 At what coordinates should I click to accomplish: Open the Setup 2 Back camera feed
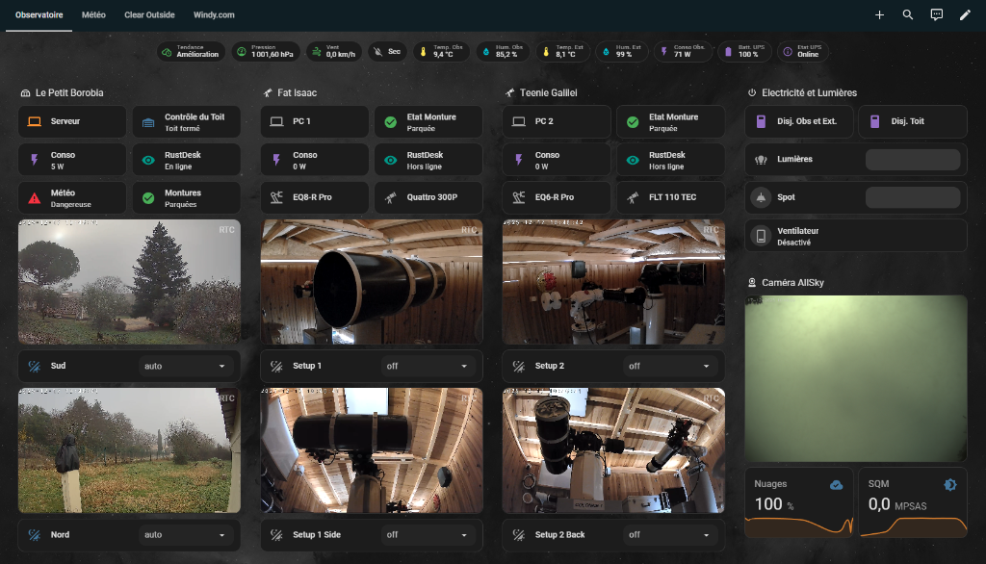tap(613, 450)
